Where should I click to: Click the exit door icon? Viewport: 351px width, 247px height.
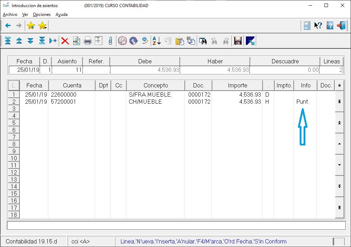coord(341,25)
